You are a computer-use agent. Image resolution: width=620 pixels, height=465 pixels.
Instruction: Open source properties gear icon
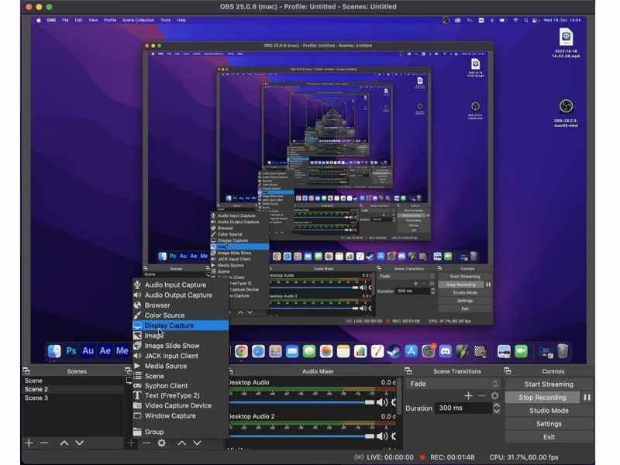point(162,443)
